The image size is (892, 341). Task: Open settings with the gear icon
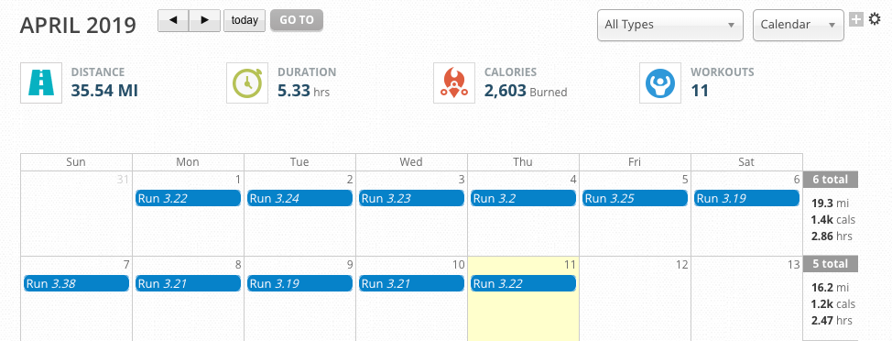click(x=875, y=19)
